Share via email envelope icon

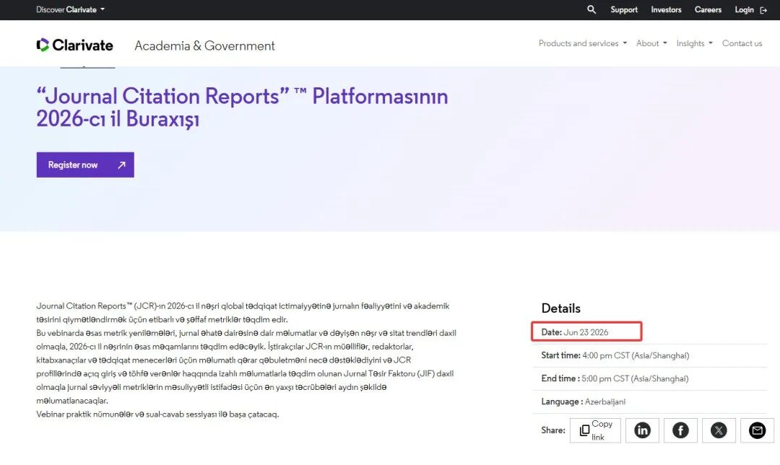point(757,430)
